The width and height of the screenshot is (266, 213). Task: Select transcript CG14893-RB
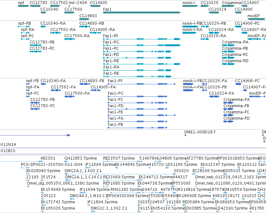click(85, 27)
